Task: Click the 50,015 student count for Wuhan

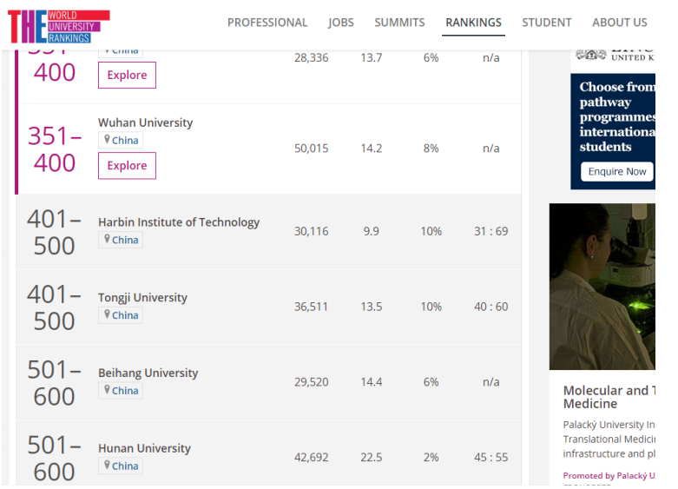Action: [312, 149]
